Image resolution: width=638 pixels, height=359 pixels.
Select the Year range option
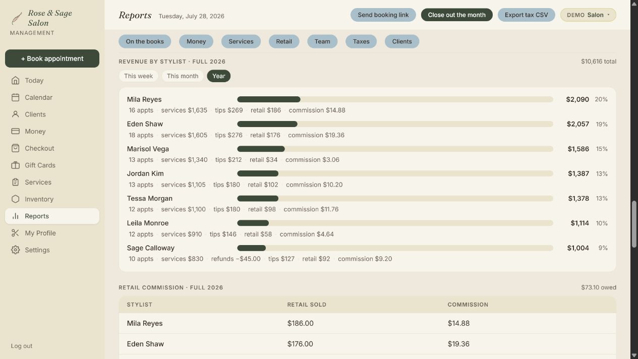coord(218,76)
